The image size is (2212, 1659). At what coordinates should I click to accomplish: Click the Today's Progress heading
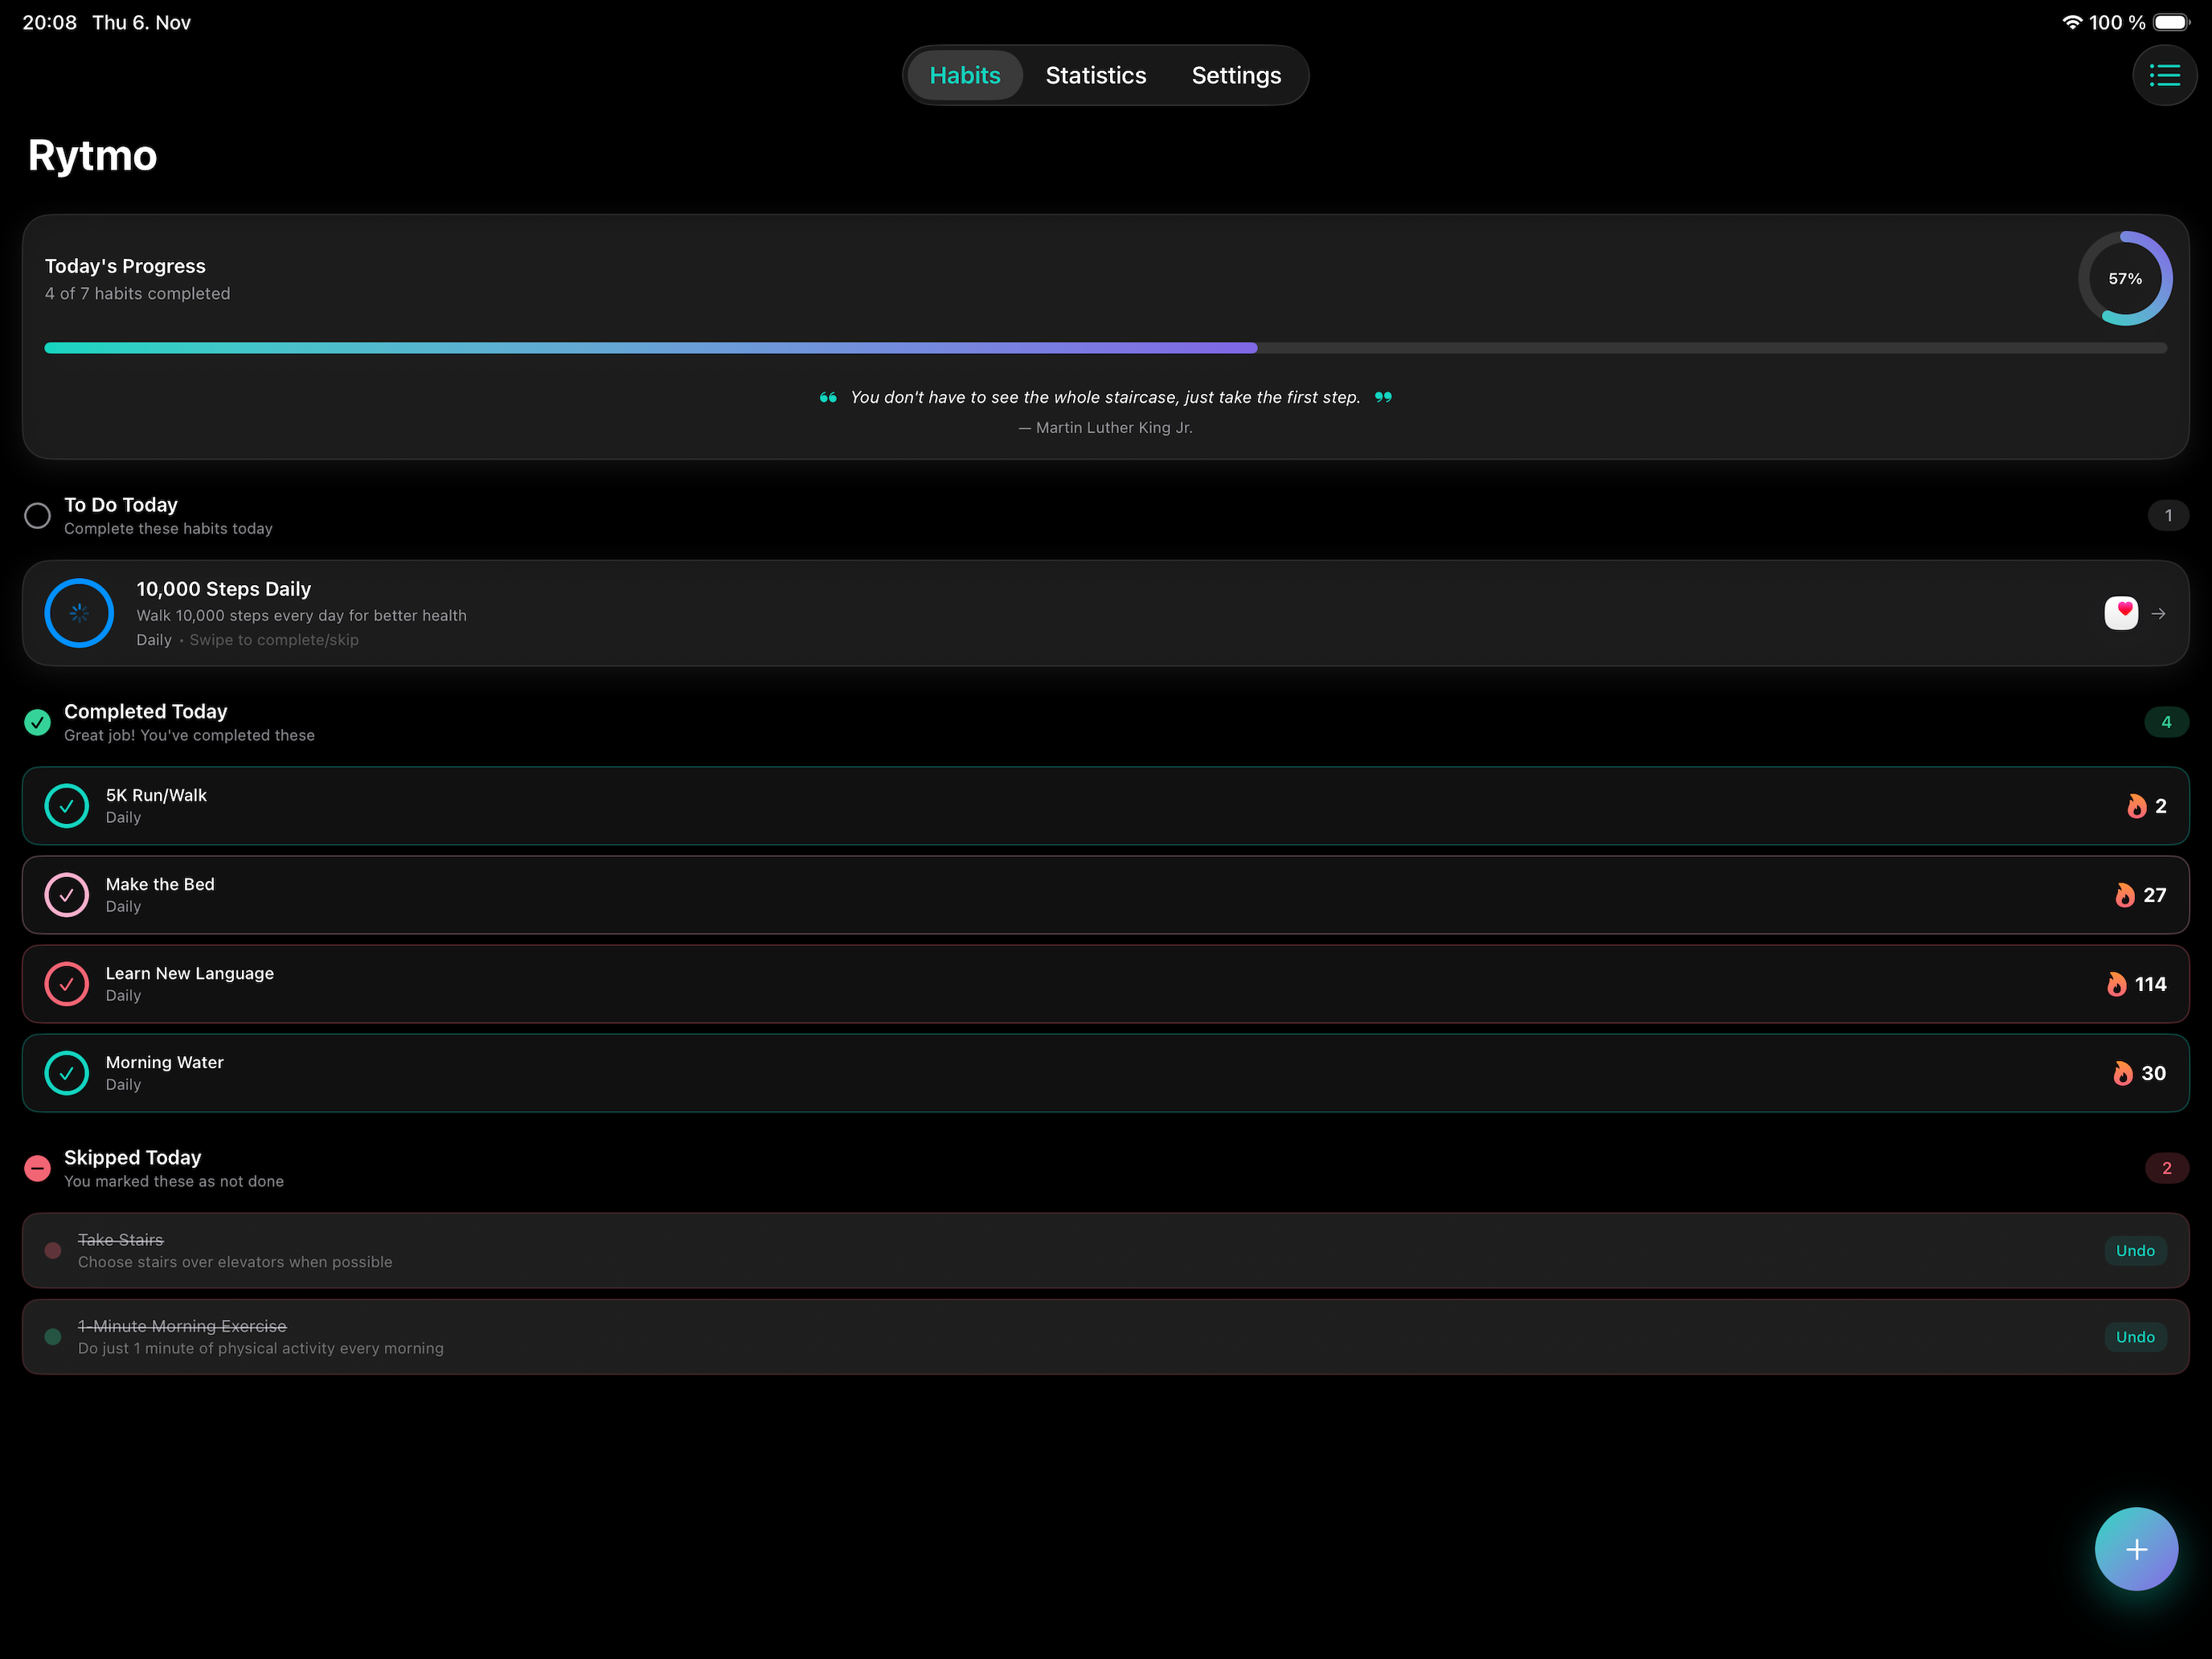125,266
